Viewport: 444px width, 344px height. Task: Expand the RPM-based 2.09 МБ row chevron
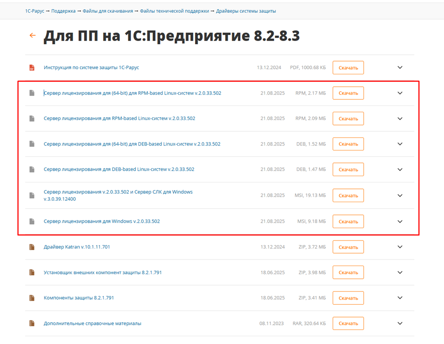[x=400, y=119]
